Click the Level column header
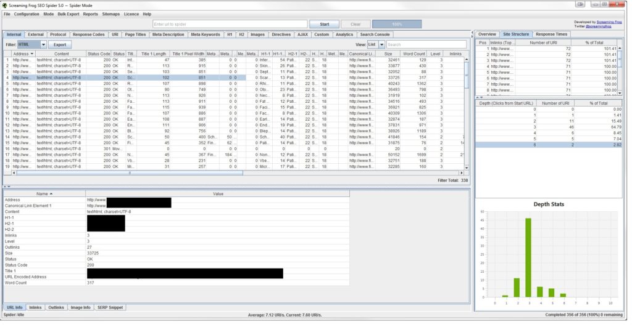Image resolution: width=632 pixels, height=327 pixels. tap(435, 54)
